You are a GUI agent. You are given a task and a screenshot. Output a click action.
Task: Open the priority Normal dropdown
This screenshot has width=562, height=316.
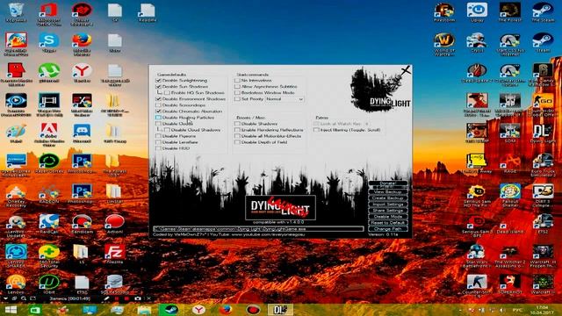285,99
